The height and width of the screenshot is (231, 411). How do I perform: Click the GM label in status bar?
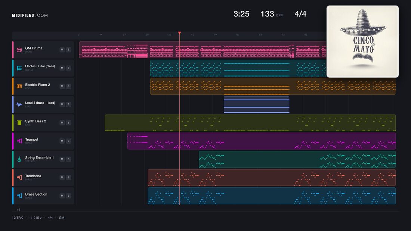click(x=62, y=218)
